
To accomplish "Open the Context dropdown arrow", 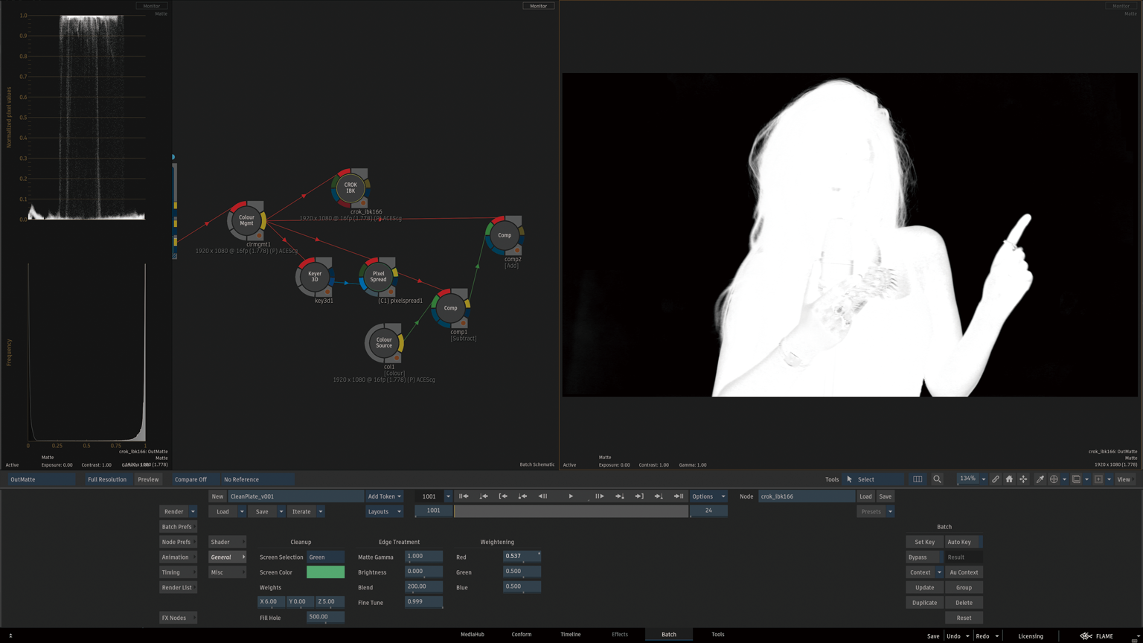I will coord(939,572).
